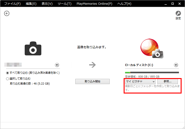Open the ヘルプ(H) menu
Viewport: 185px width, 129px height.
[x=124, y=4]
